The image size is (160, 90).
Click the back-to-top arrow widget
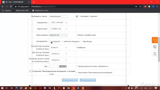pos(155,53)
